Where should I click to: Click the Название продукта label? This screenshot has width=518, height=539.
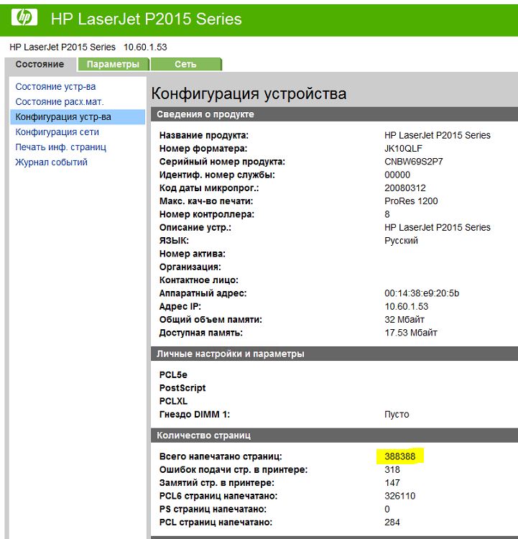click(x=204, y=135)
